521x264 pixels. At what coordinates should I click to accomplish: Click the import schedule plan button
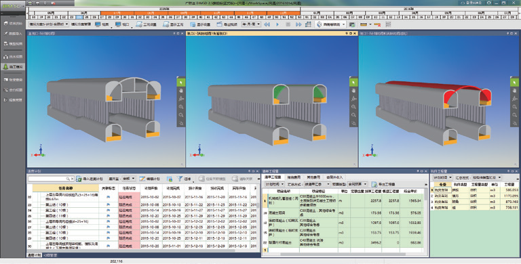coord(90,179)
